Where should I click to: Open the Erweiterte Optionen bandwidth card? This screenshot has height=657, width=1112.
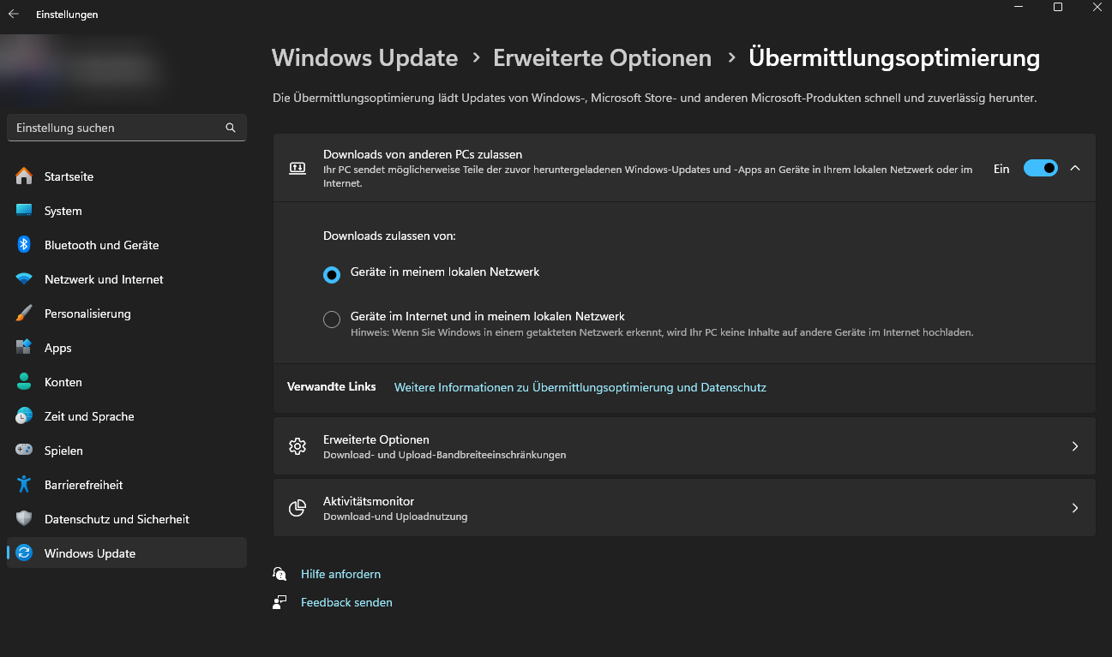click(684, 446)
